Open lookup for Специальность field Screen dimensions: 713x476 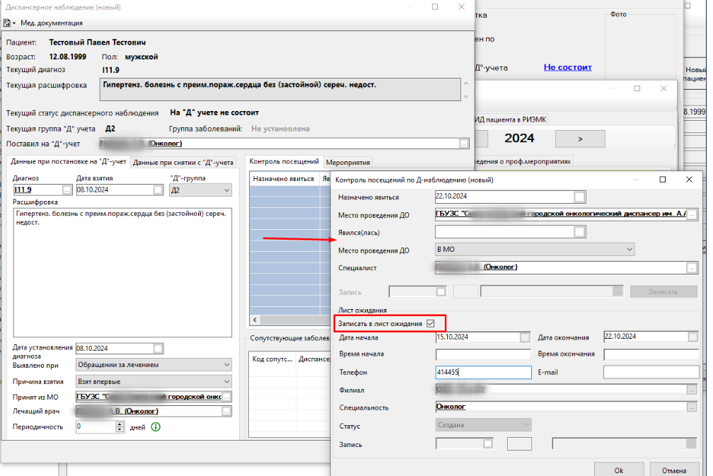click(x=692, y=407)
